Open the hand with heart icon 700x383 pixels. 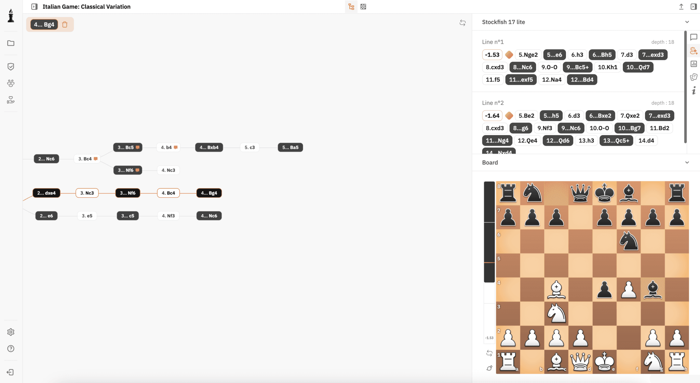(11, 100)
